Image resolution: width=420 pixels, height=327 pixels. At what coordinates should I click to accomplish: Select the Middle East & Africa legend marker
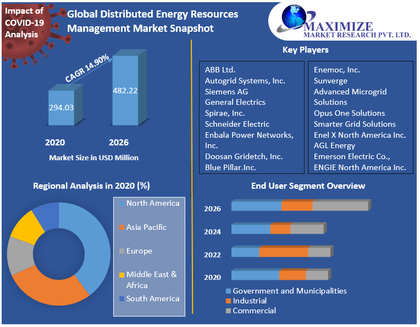tap(121, 275)
